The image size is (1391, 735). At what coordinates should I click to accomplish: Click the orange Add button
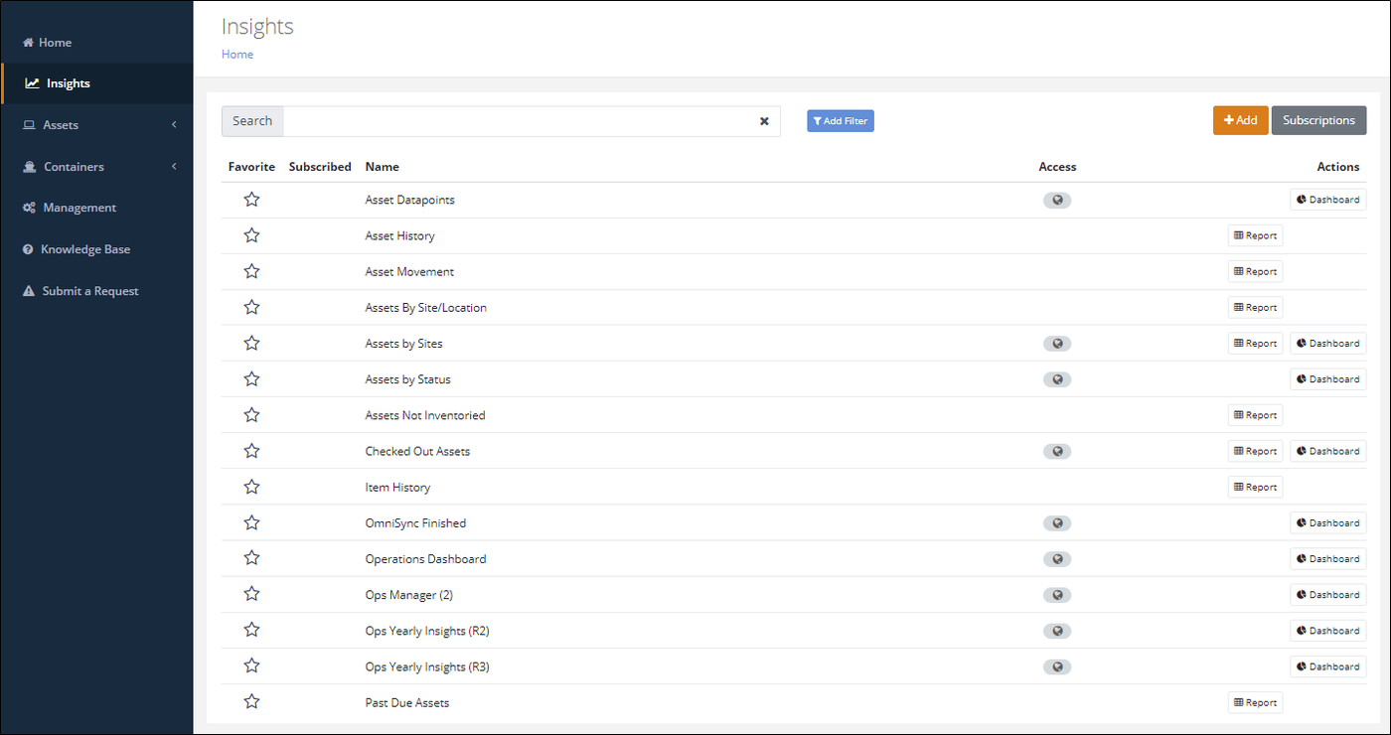click(1240, 120)
